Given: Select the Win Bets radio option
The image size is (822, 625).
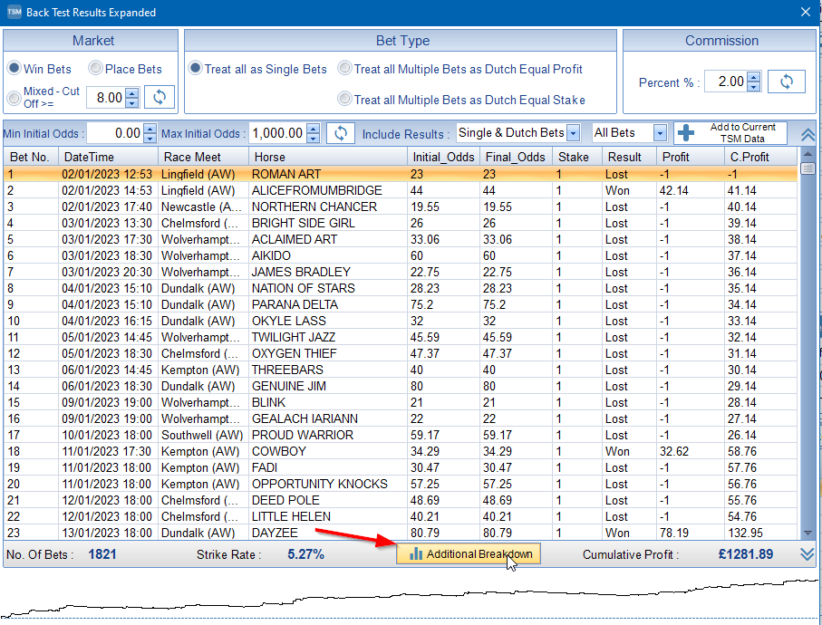Looking at the screenshot, I should point(15,69).
